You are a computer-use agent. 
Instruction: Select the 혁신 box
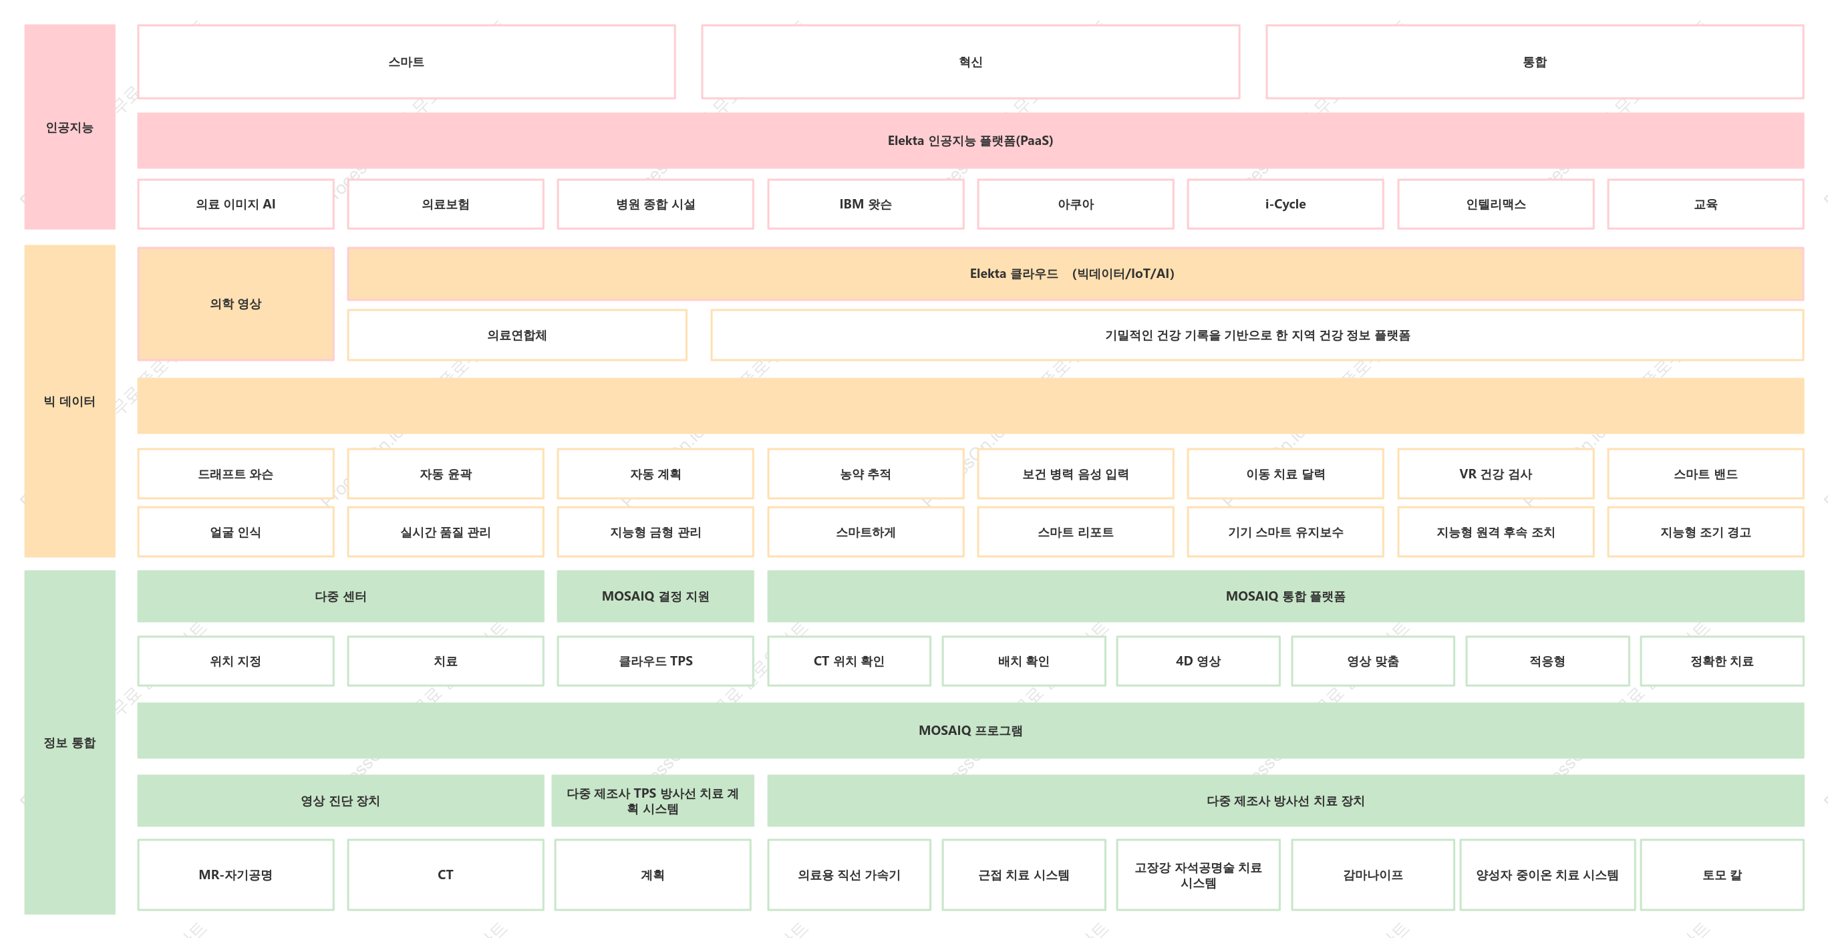[970, 61]
